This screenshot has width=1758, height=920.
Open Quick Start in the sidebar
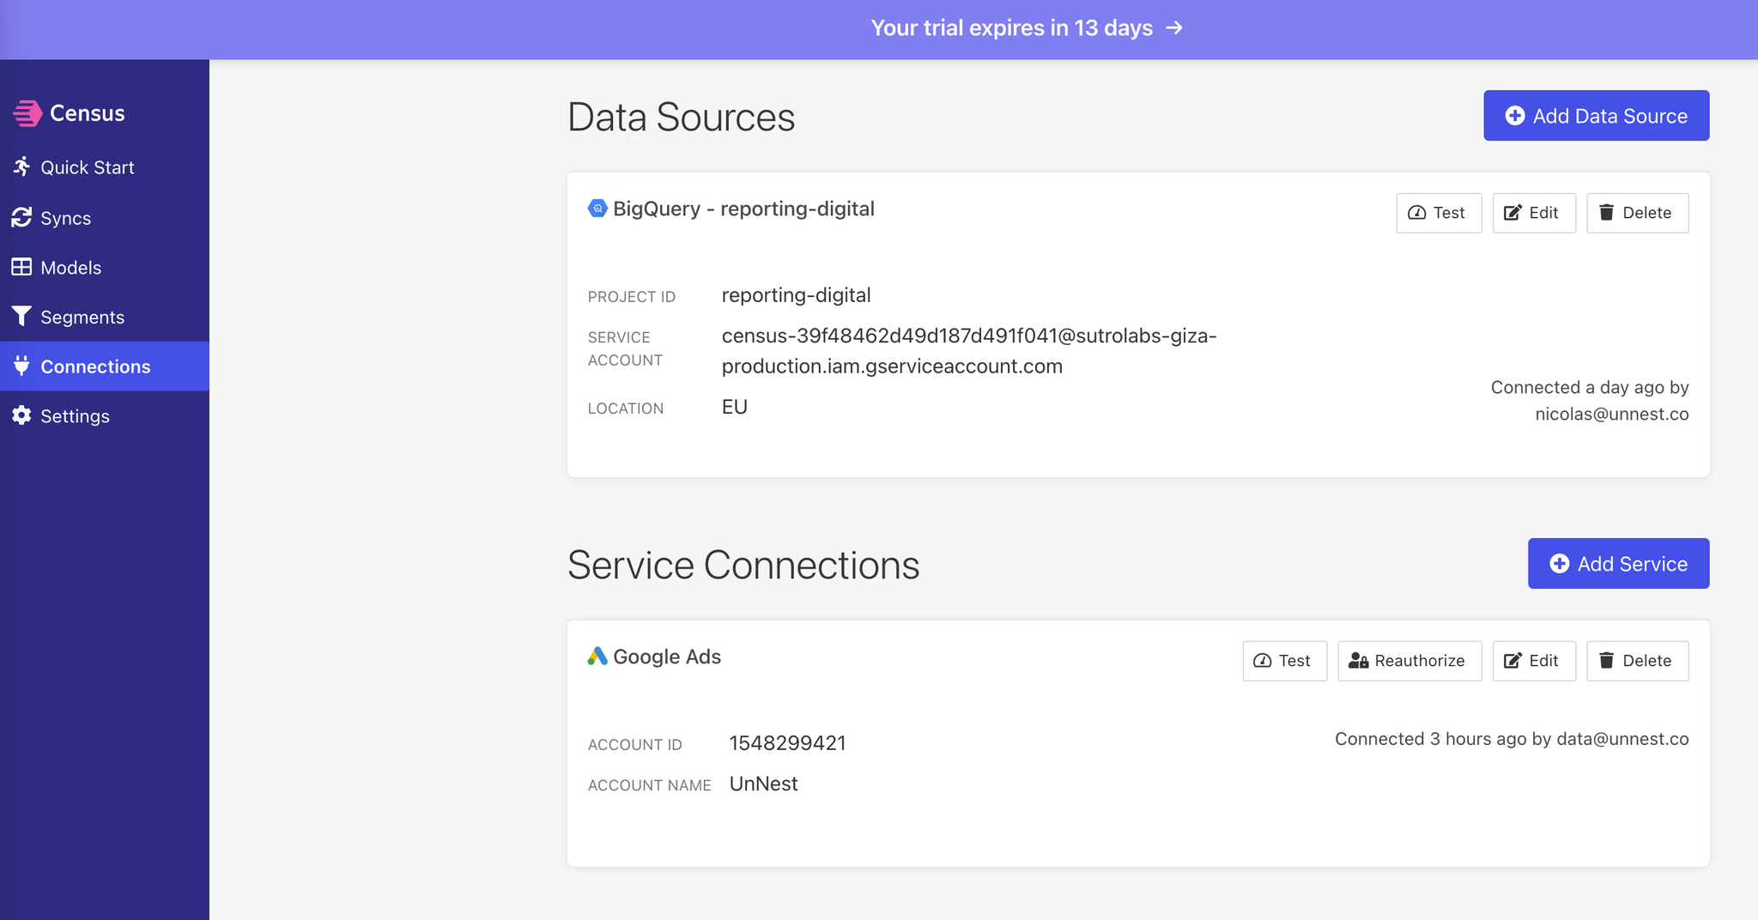click(x=105, y=167)
